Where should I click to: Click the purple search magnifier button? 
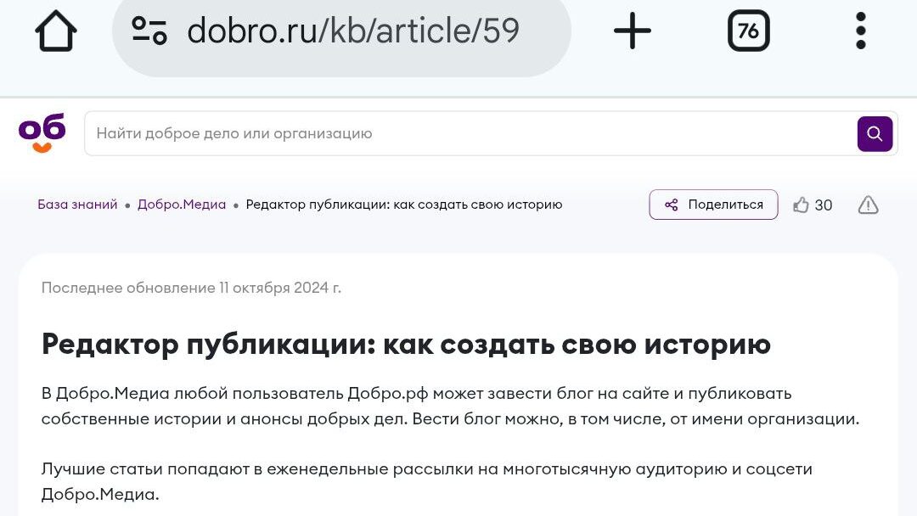875,134
